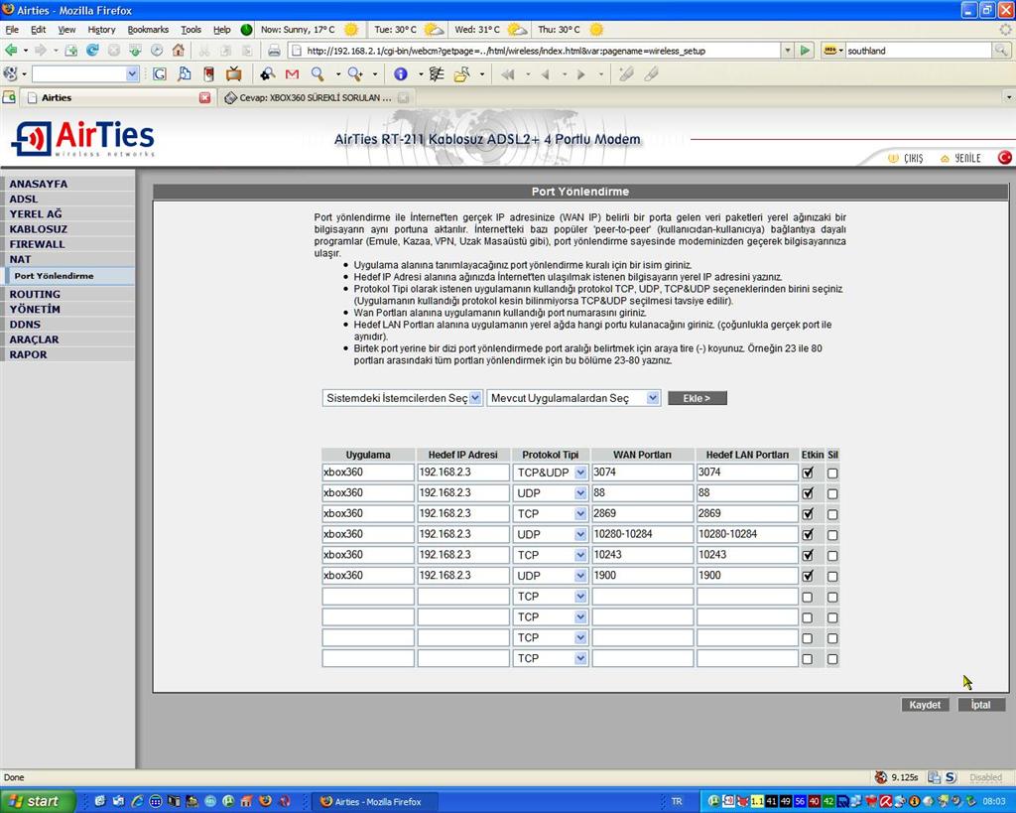The image size is (1016, 813).
Task: Toggle Etkin checkbox for port 88 row
Action: tap(808, 493)
